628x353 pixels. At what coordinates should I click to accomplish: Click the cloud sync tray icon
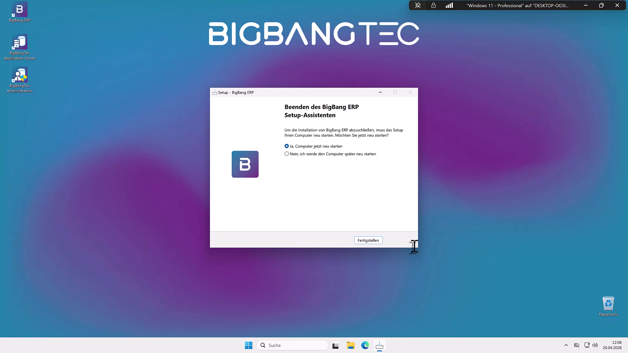(577, 345)
